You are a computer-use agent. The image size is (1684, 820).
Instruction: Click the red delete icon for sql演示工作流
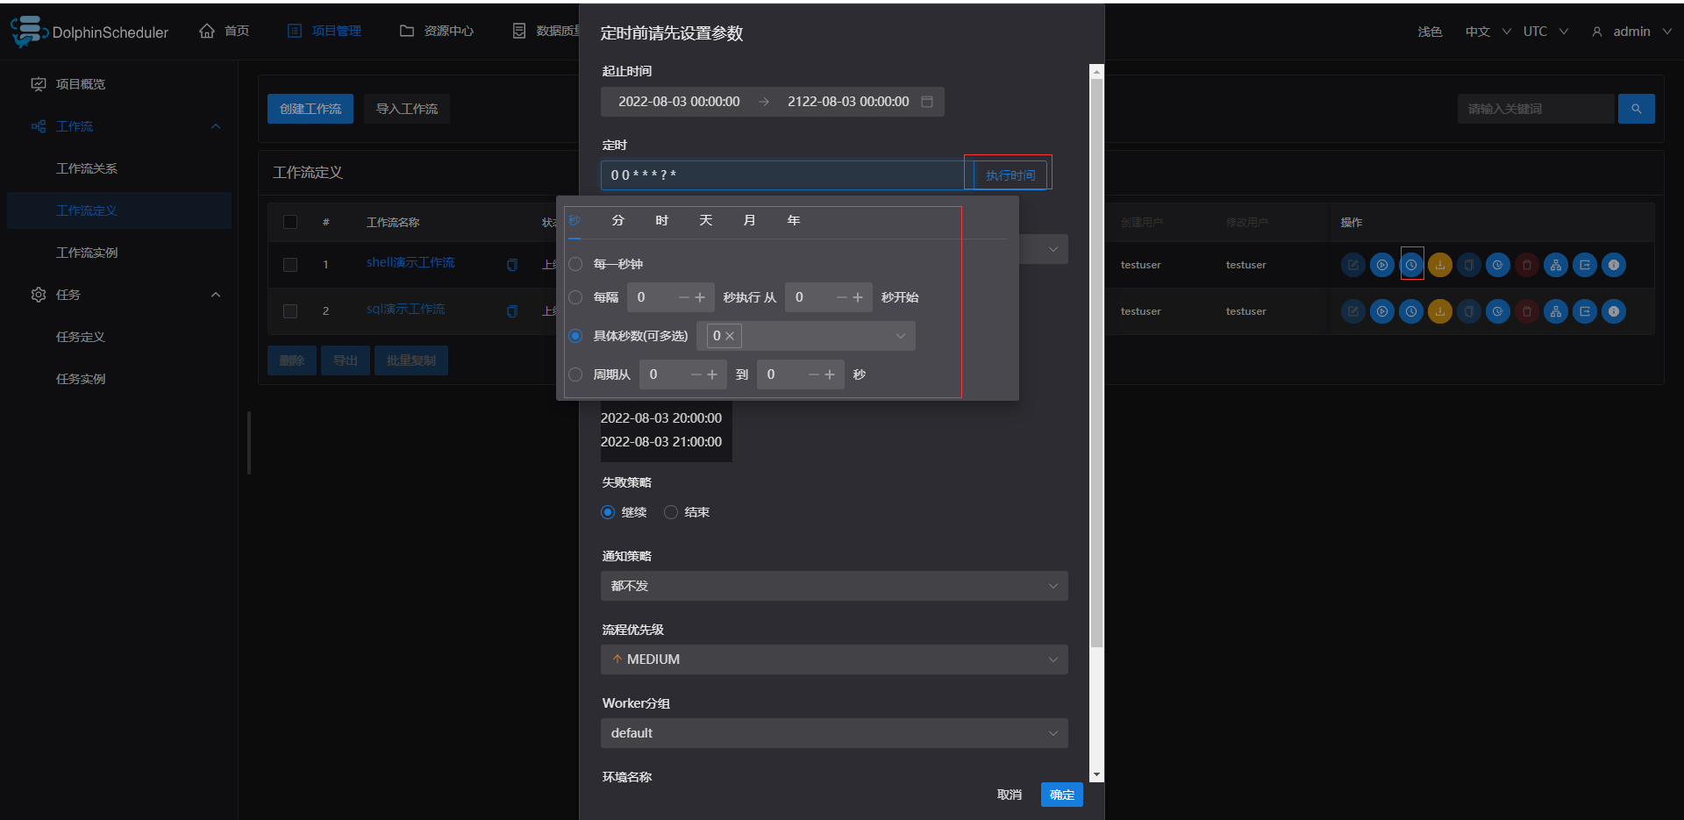(1527, 311)
